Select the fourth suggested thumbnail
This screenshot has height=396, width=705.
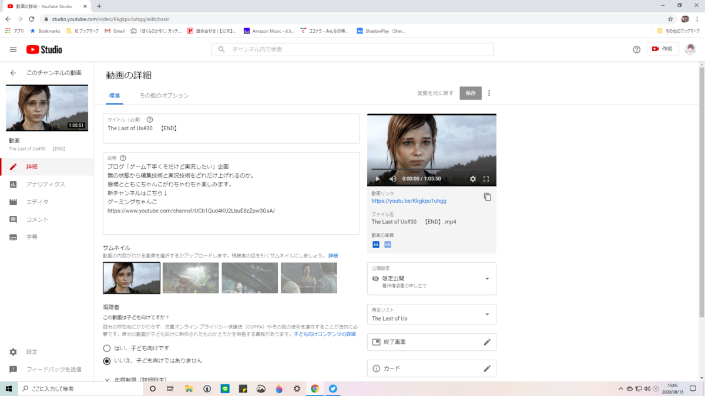309,277
